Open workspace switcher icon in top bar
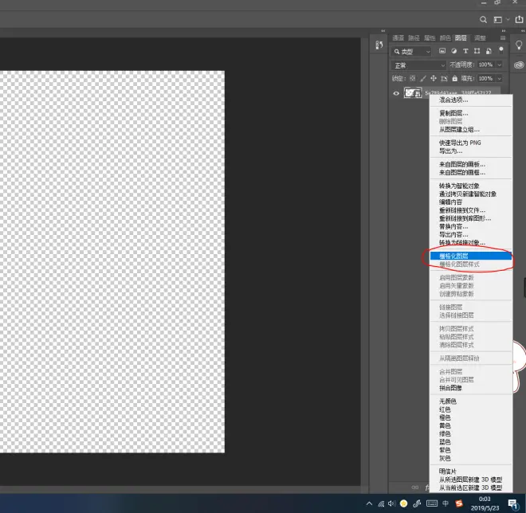 point(498,20)
